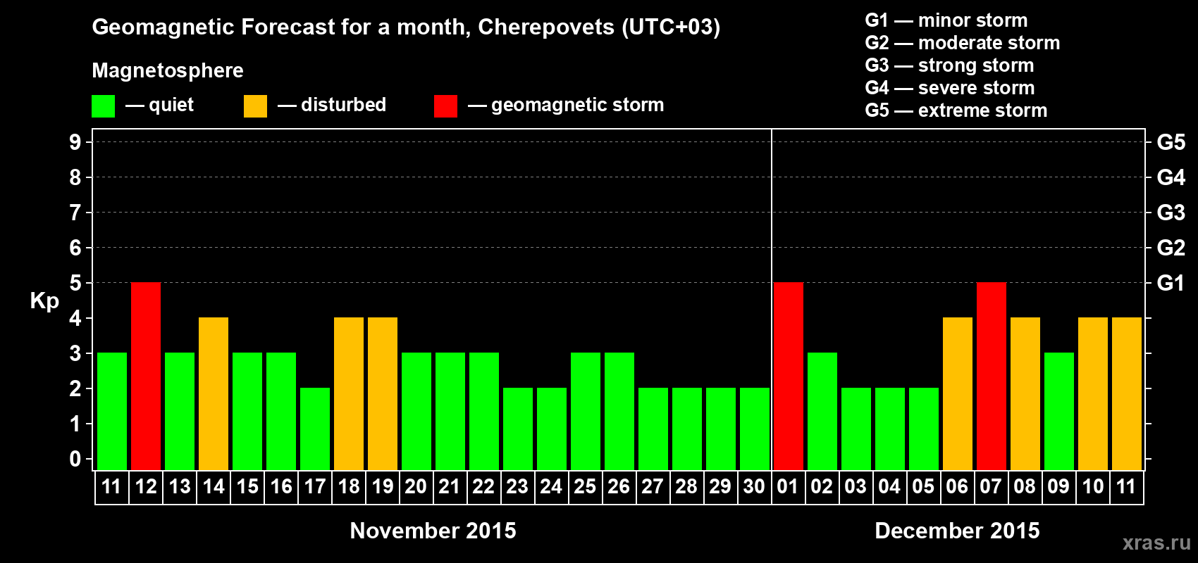Click the 'disturbed' legend label
The width and height of the screenshot is (1198, 563).
[344, 105]
